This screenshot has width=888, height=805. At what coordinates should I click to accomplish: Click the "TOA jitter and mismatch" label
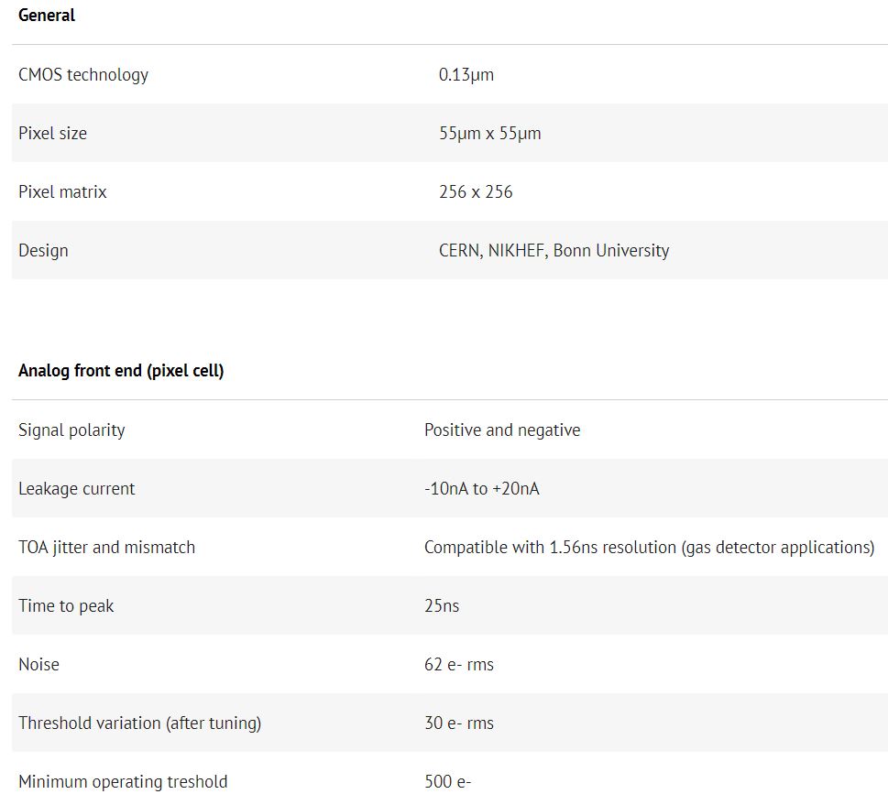click(x=106, y=548)
